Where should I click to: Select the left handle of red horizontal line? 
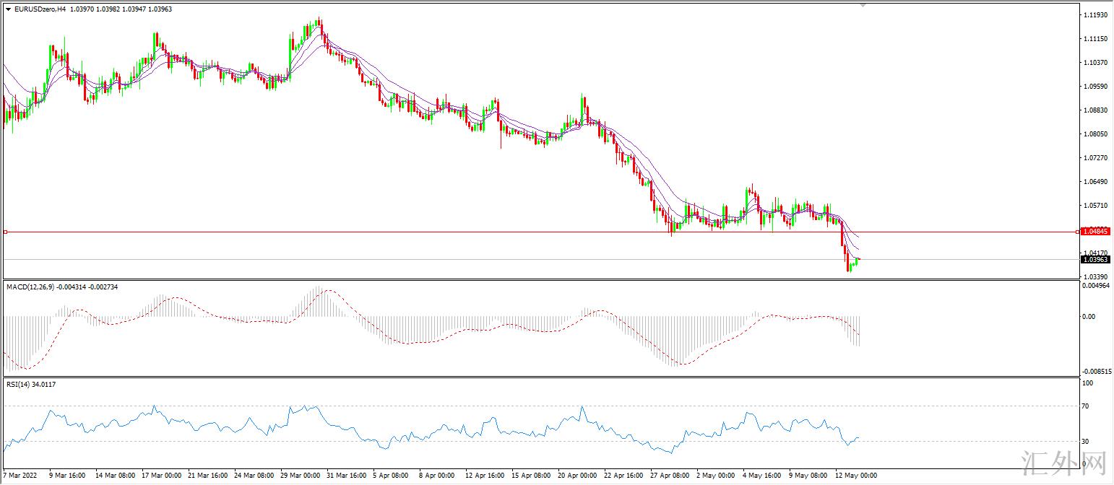(5, 232)
